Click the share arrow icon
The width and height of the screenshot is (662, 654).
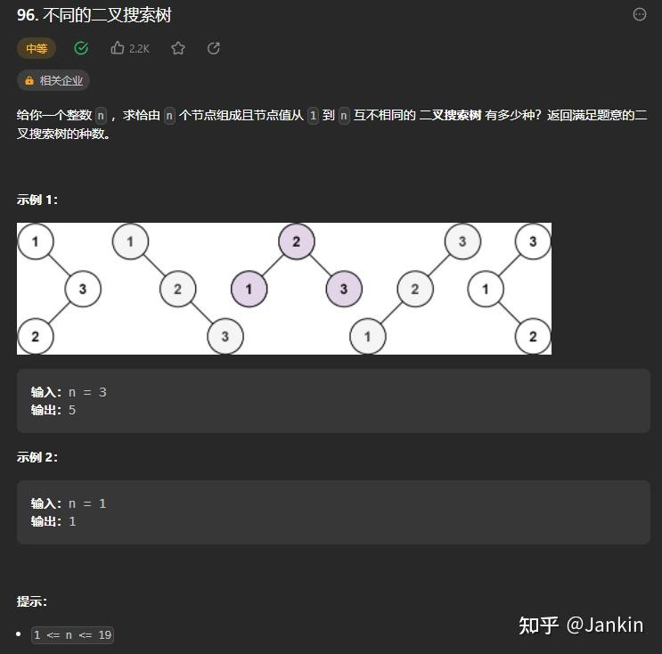[x=214, y=48]
